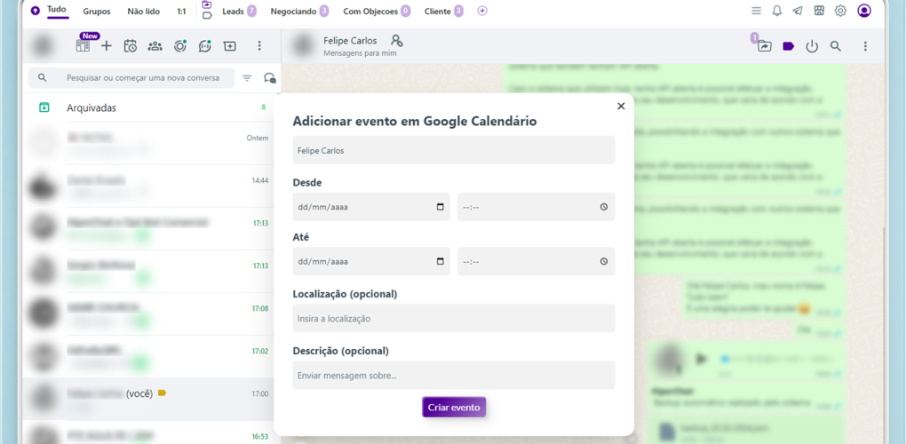This screenshot has height=444, width=906.
Task: Edit the event title field Felipe Carlos
Action: click(454, 150)
